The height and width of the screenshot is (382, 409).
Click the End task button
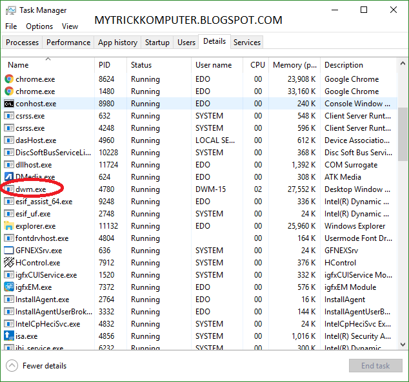375,366
